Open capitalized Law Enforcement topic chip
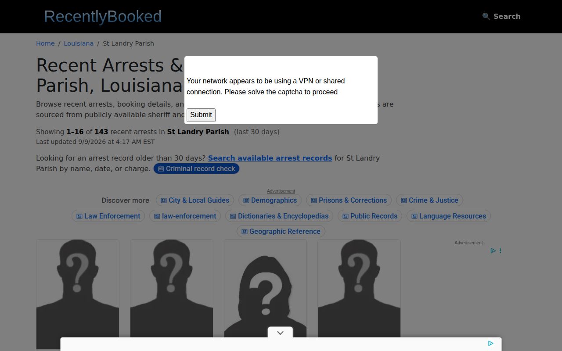This screenshot has height=351, width=562. point(108,216)
